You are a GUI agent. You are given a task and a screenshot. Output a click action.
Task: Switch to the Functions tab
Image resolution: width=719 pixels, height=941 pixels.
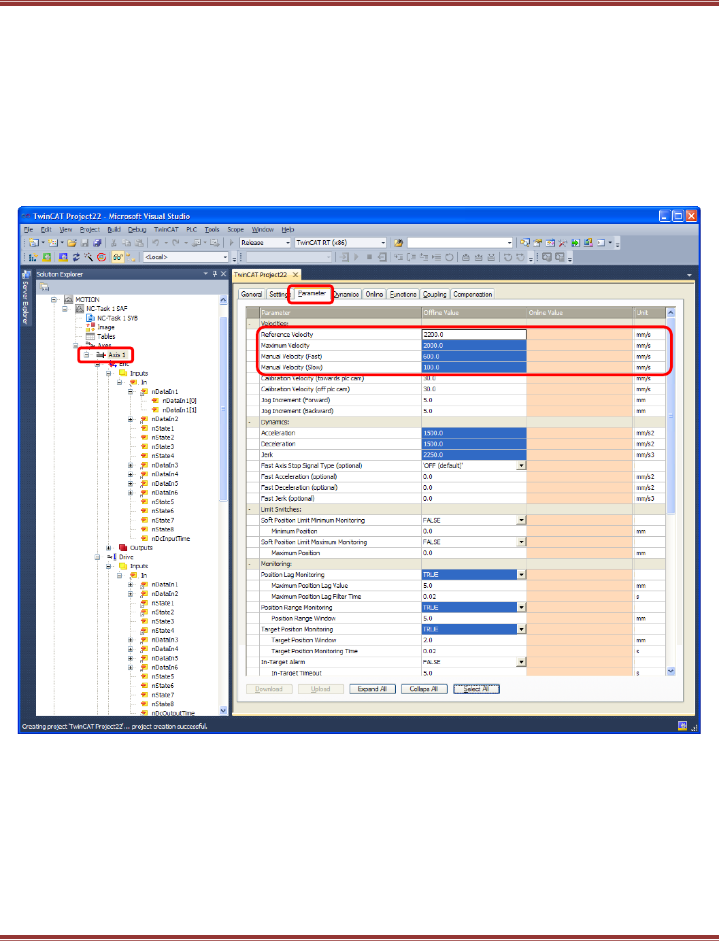click(x=403, y=295)
